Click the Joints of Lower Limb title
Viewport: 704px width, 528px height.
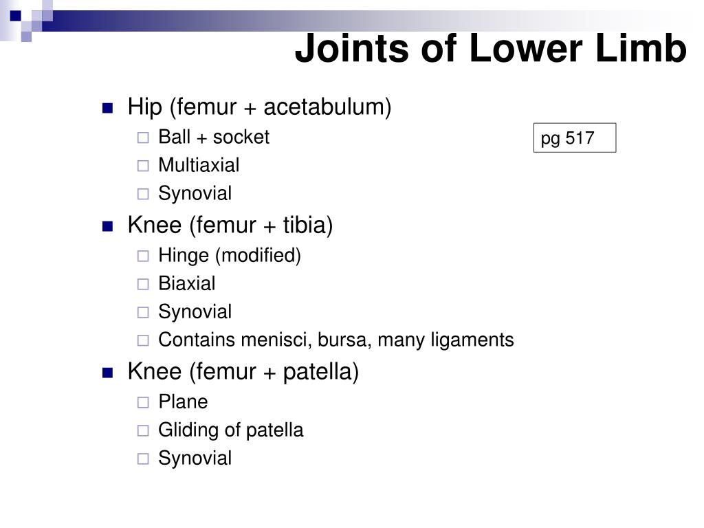point(490,48)
